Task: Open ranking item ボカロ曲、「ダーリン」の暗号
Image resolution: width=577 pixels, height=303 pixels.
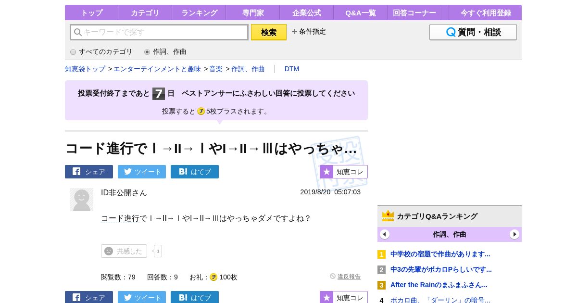Action: pyautogui.click(x=440, y=300)
